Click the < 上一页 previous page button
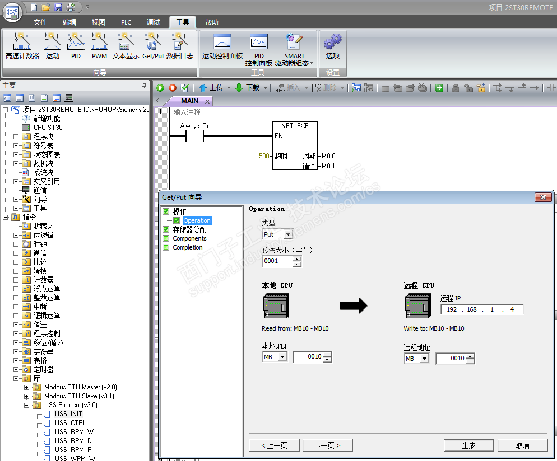 click(x=274, y=445)
